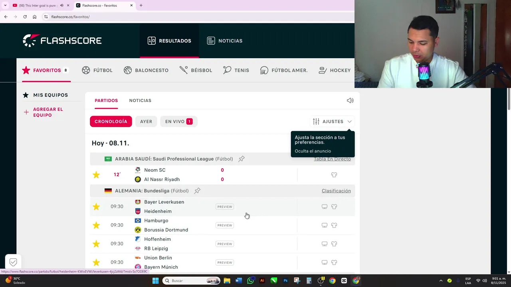Select the Baloncesto sport tab
The image size is (511, 287).
146,70
